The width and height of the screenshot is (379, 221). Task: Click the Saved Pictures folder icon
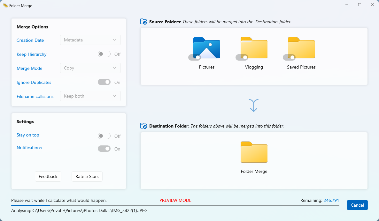pyautogui.click(x=301, y=48)
